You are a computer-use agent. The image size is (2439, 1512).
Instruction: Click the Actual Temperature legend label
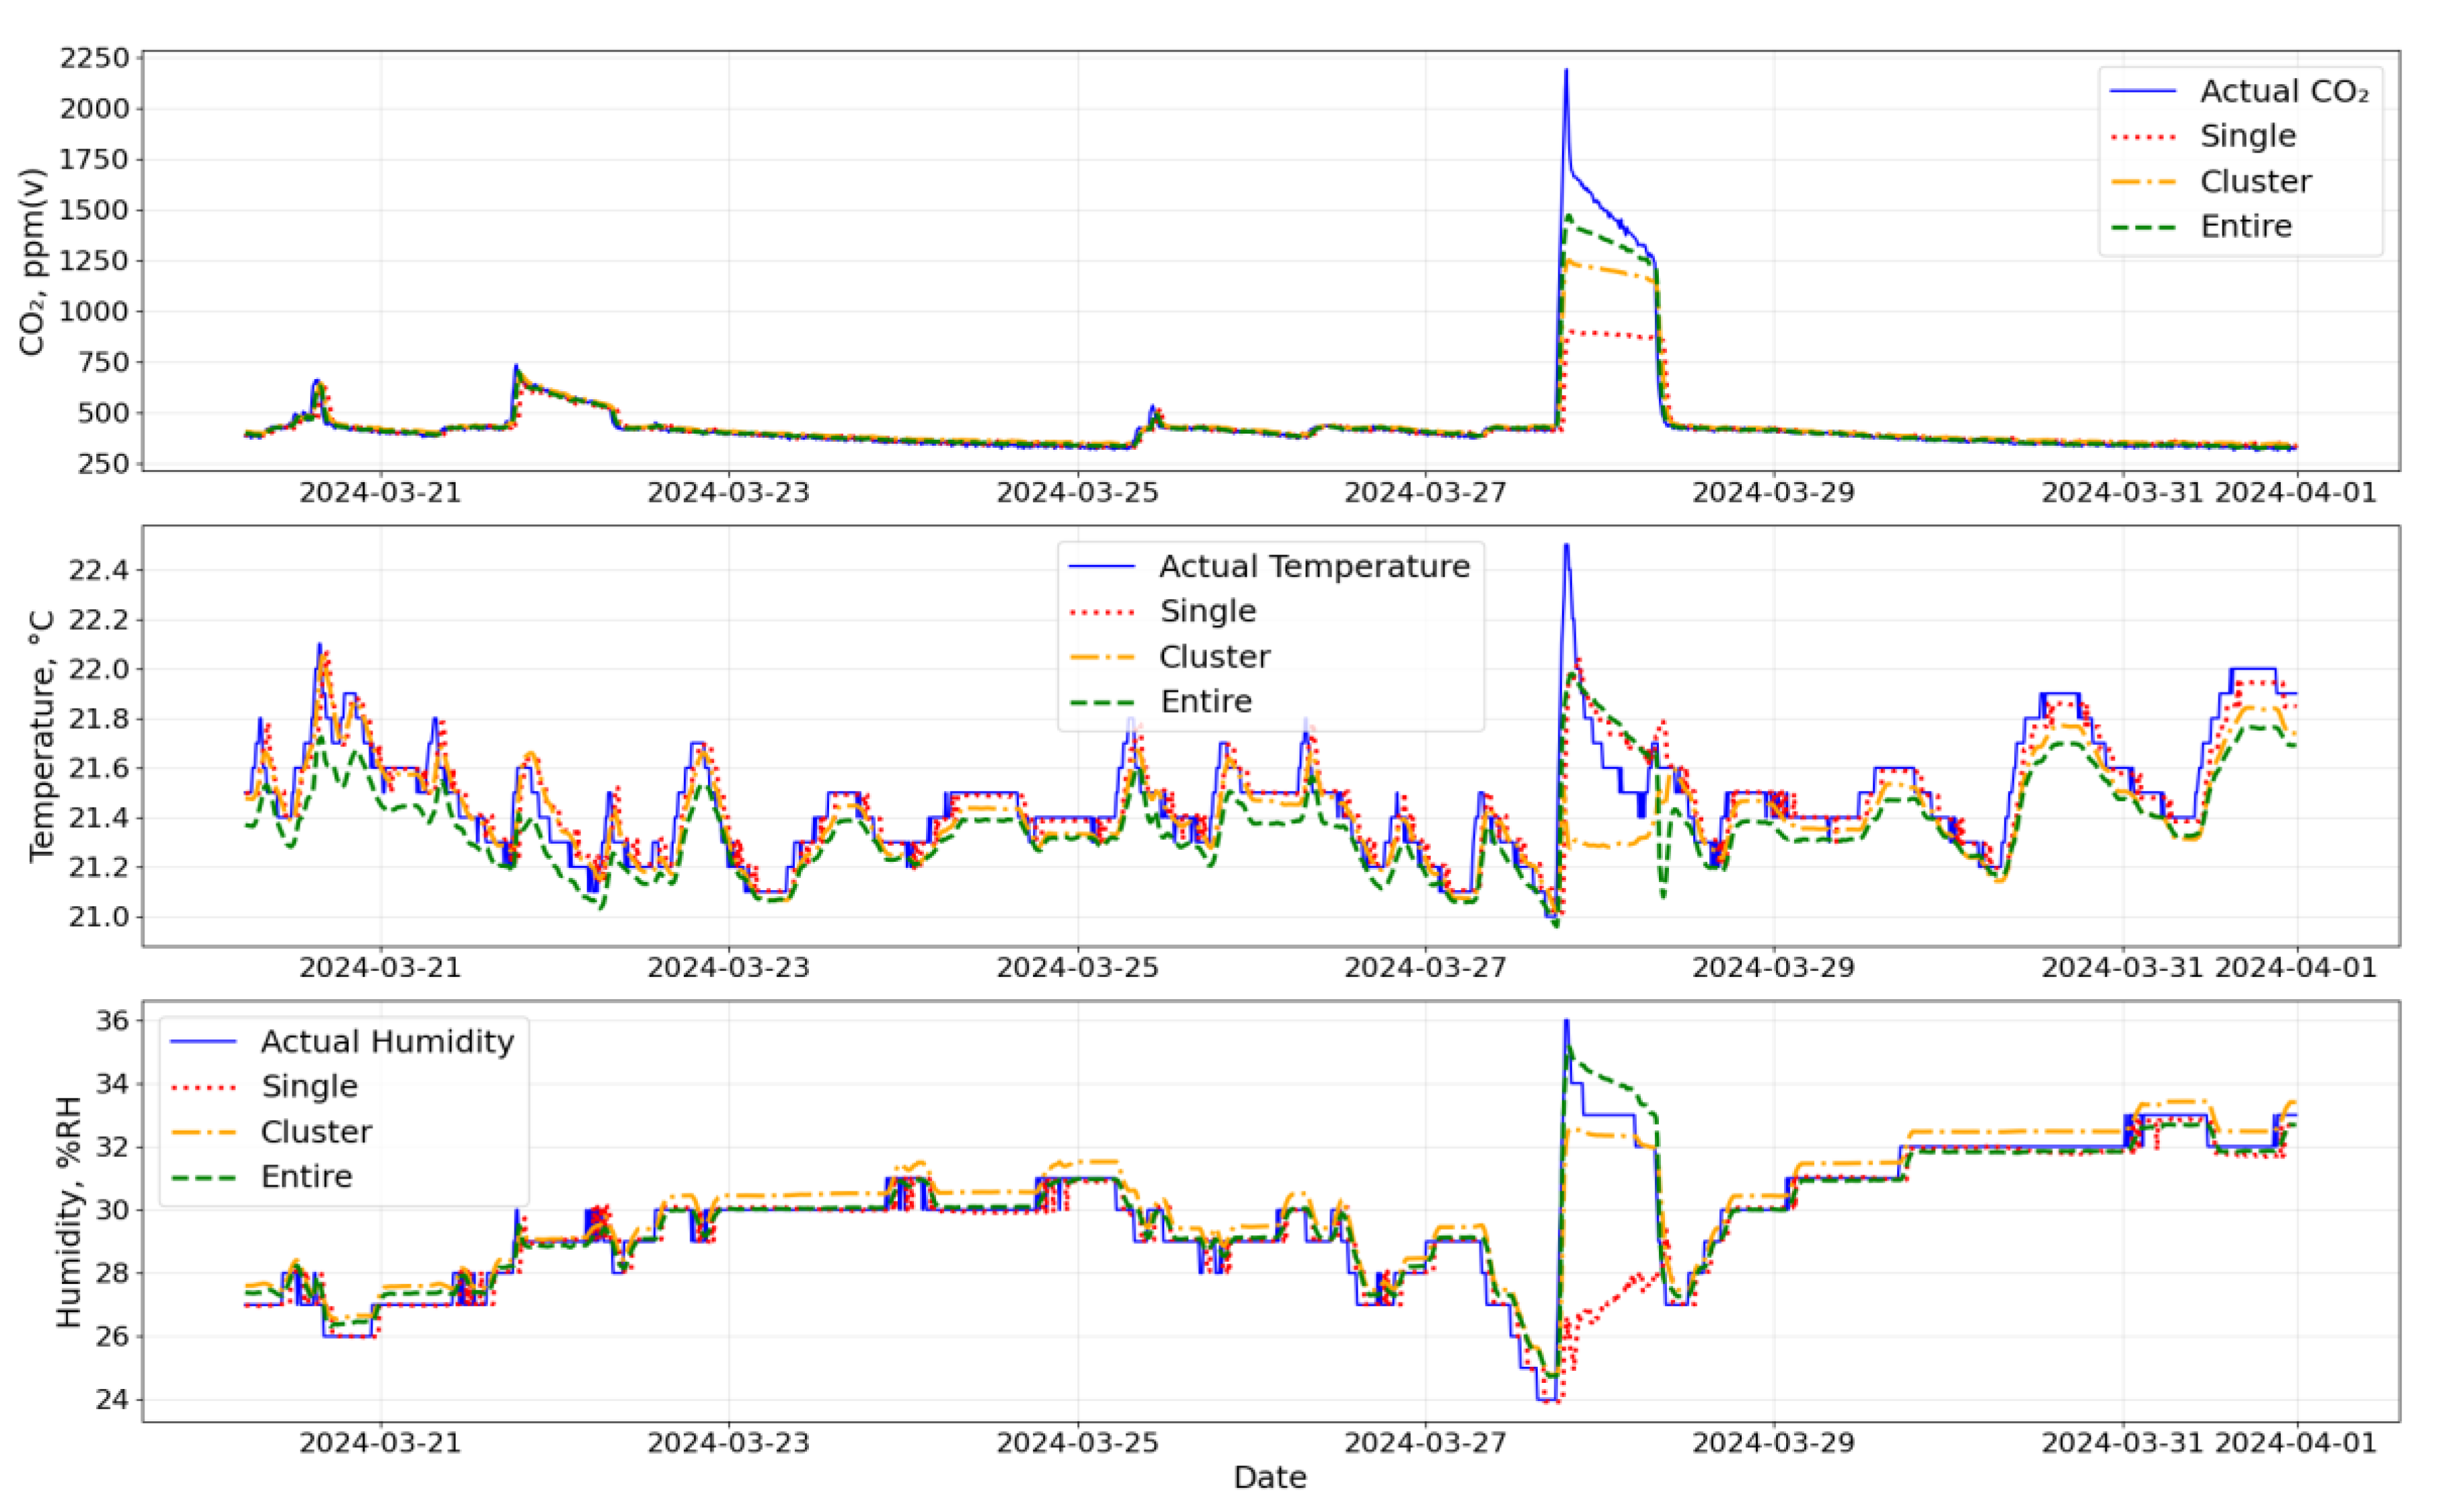pos(1314,566)
